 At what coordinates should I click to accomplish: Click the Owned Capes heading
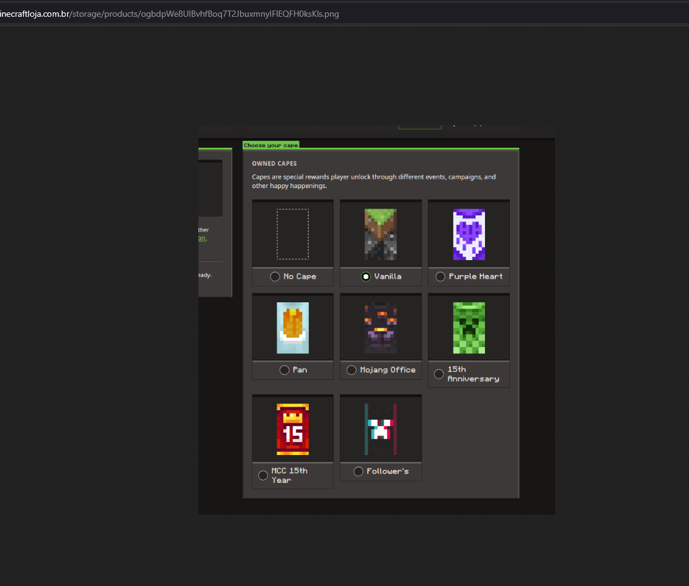click(274, 164)
